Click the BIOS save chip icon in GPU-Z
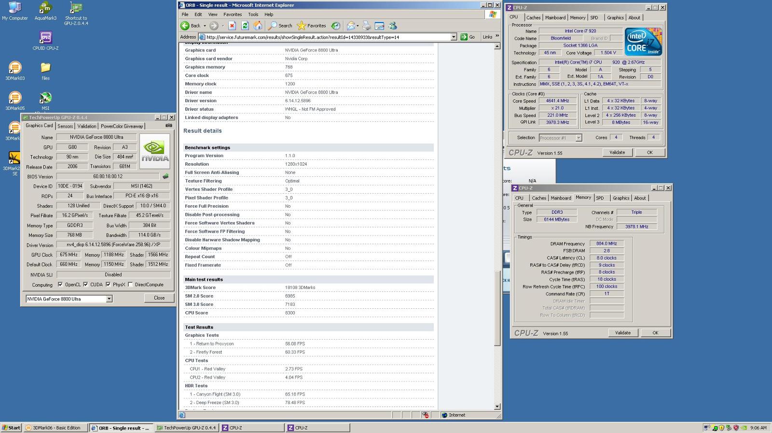The width and height of the screenshot is (772, 433). [x=165, y=176]
